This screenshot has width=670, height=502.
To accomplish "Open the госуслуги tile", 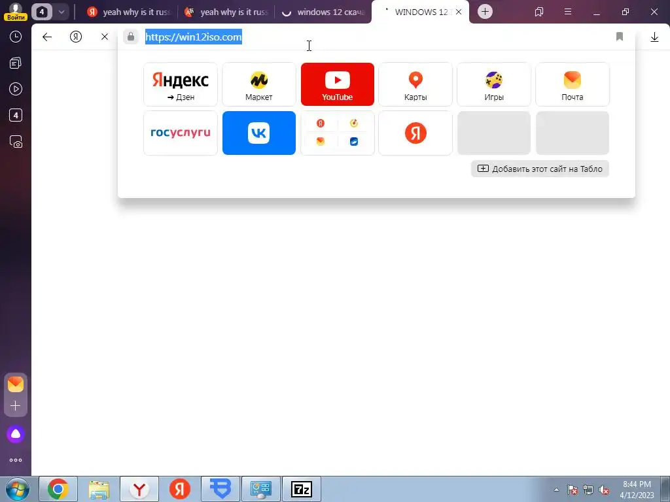I will point(181,133).
